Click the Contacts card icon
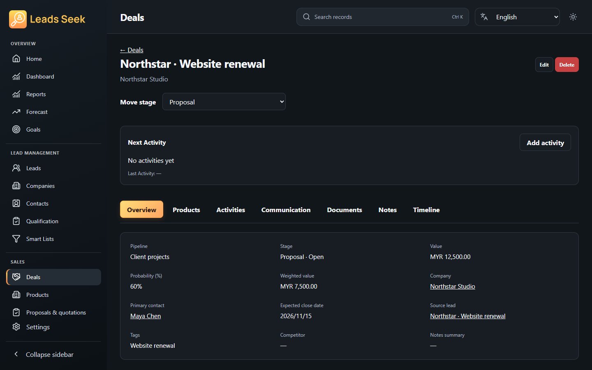 point(16,203)
